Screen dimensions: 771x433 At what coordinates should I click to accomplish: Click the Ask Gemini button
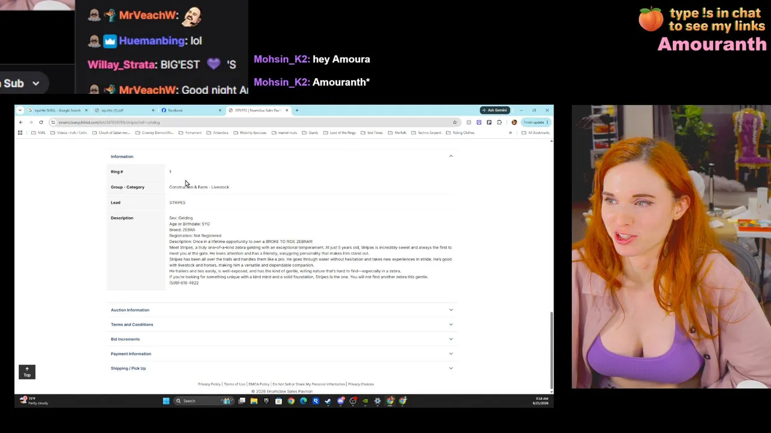(495, 110)
